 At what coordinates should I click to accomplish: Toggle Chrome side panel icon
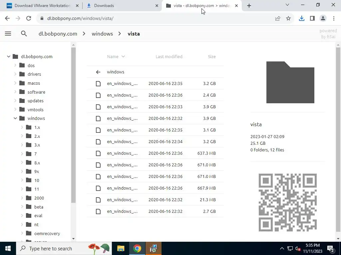click(312, 19)
